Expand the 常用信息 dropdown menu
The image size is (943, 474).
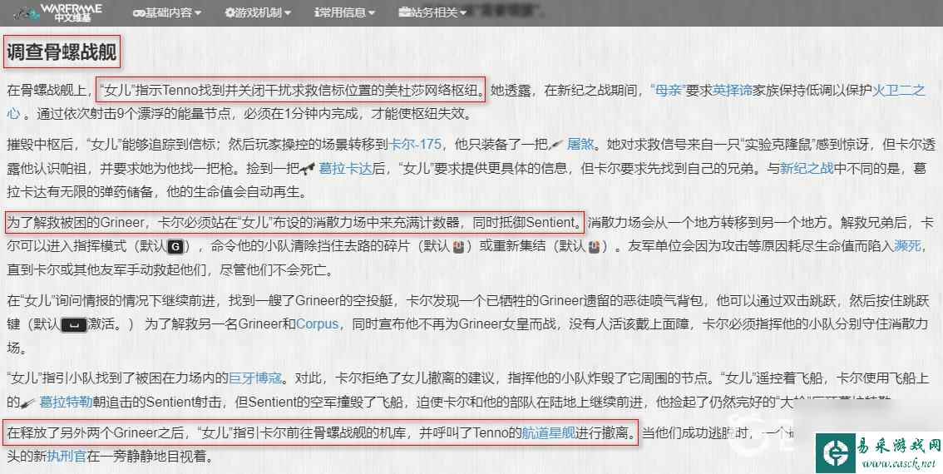click(x=344, y=12)
